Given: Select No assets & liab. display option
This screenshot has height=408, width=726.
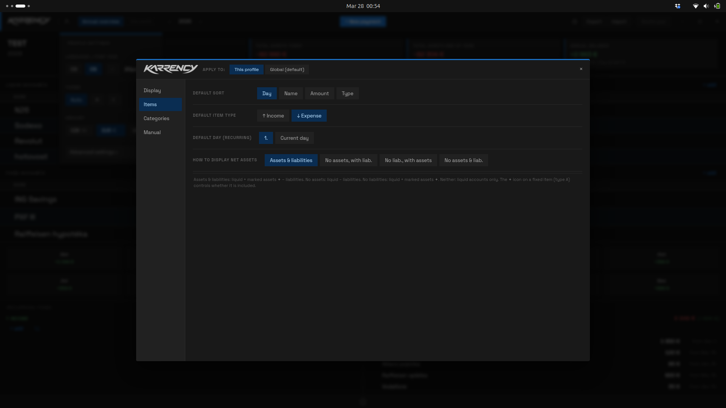Looking at the screenshot, I should 463,160.
